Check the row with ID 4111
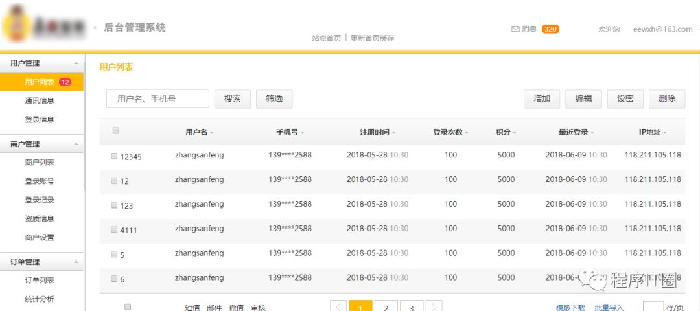Image resolution: width=700 pixels, height=311 pixels. 114,230
